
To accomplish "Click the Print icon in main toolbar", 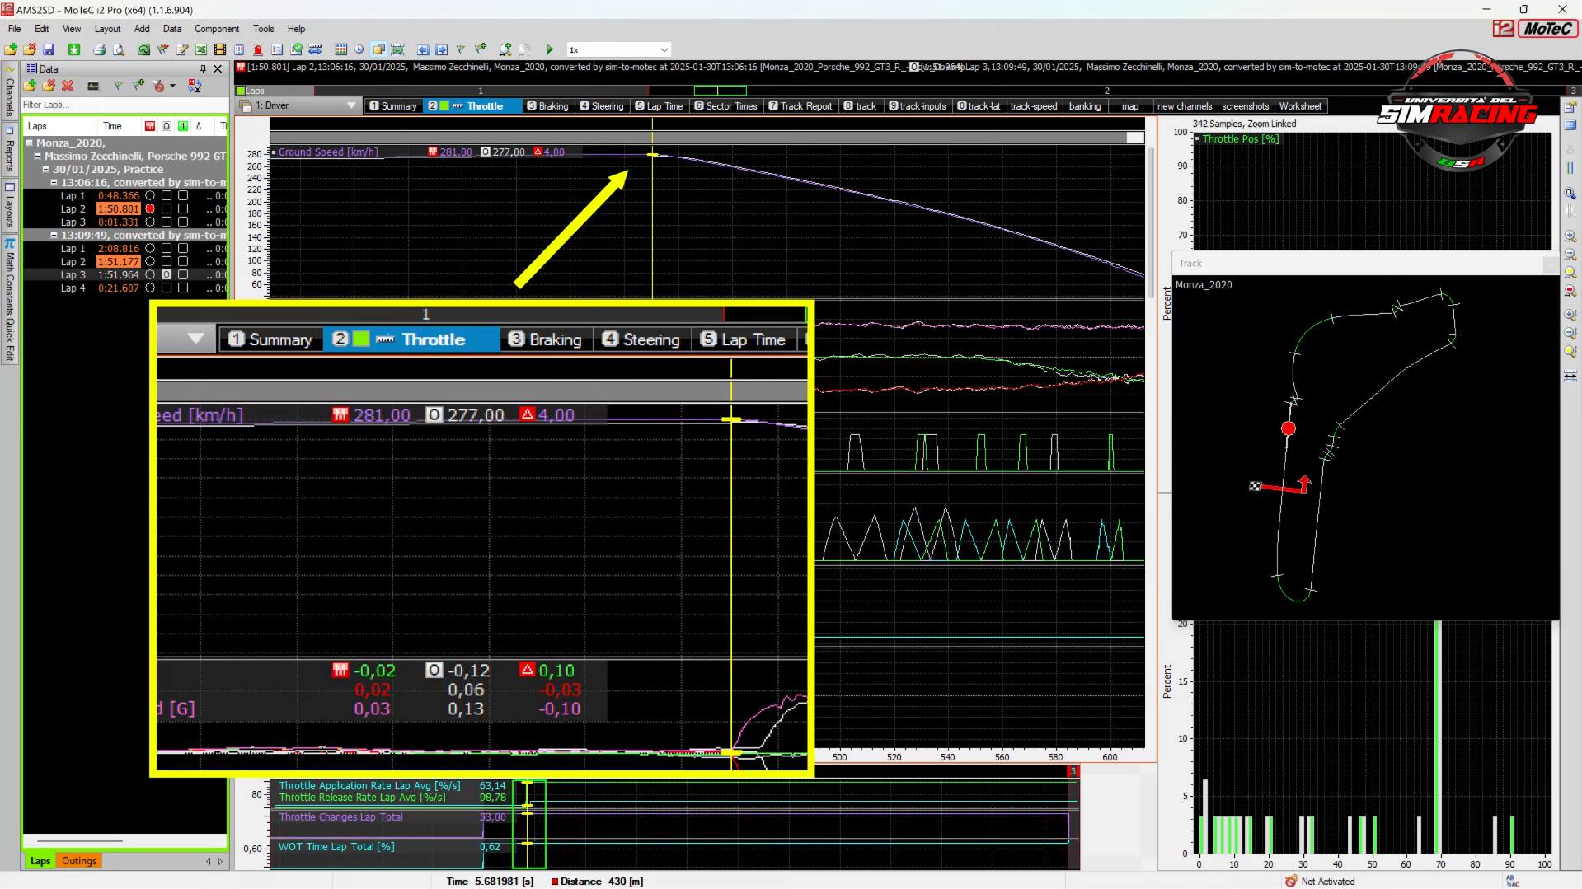I will point(99,50).
